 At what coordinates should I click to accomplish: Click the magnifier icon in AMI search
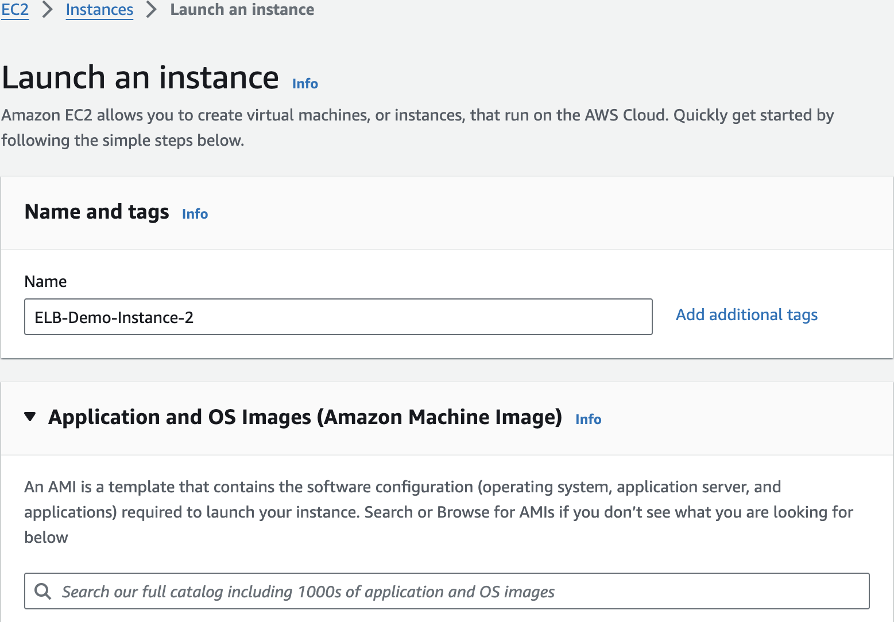point(43,591)
